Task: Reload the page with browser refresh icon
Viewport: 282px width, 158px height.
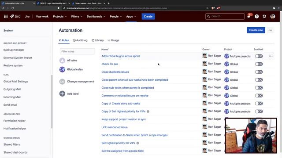Action: (x=12, y=8)
